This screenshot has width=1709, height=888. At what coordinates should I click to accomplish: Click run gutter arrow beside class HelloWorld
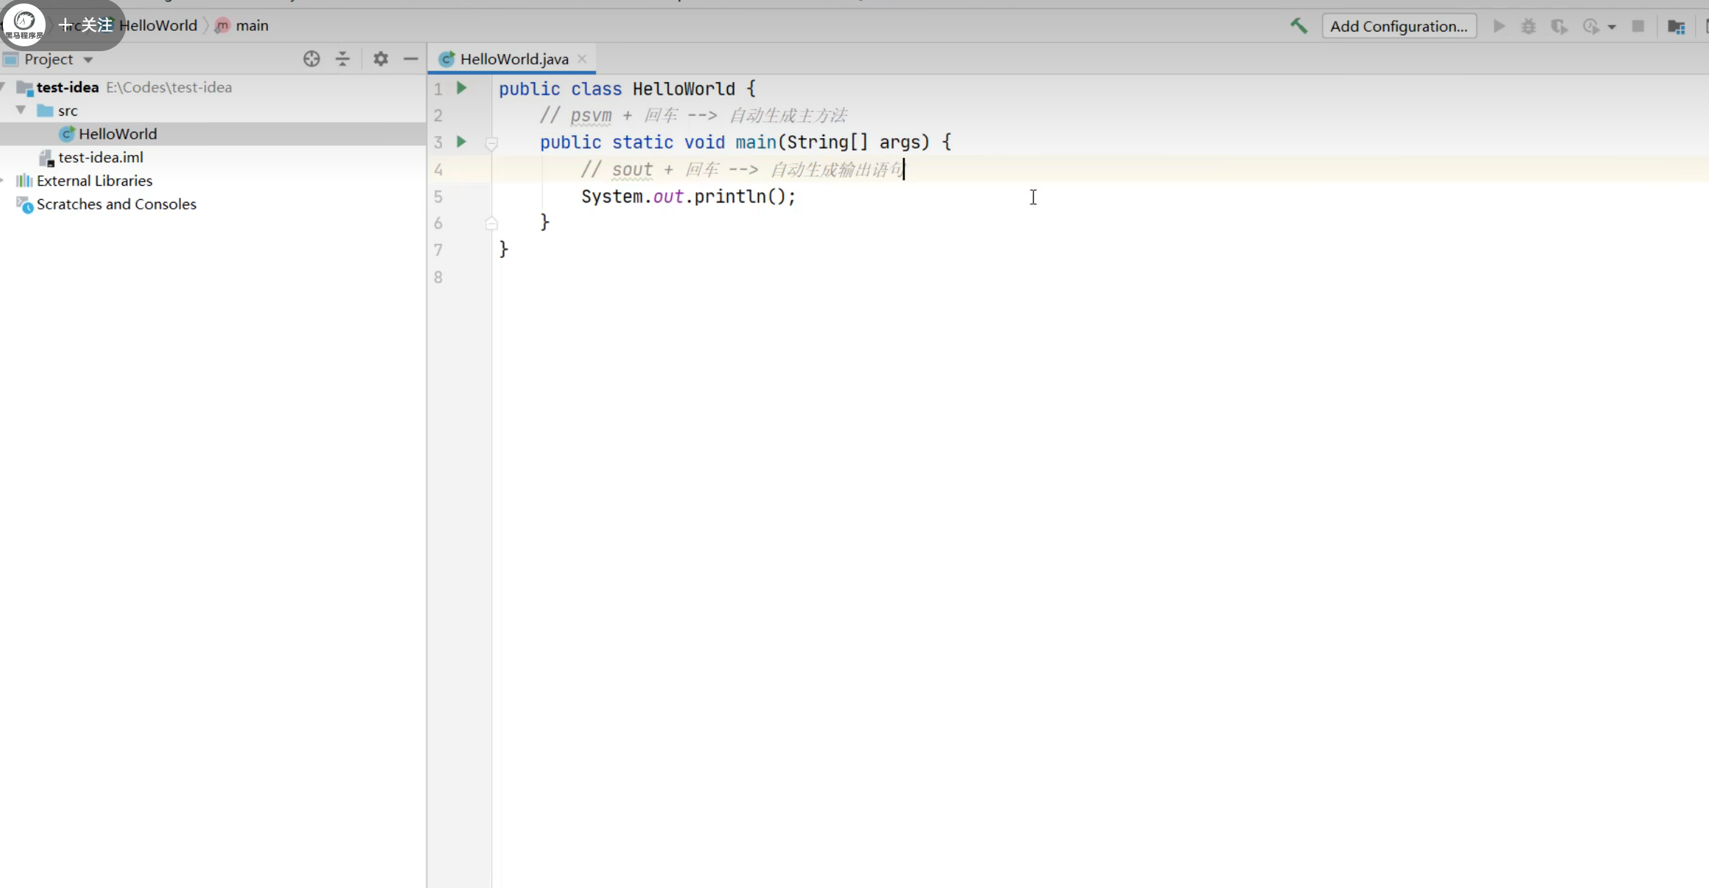point(461,88)
